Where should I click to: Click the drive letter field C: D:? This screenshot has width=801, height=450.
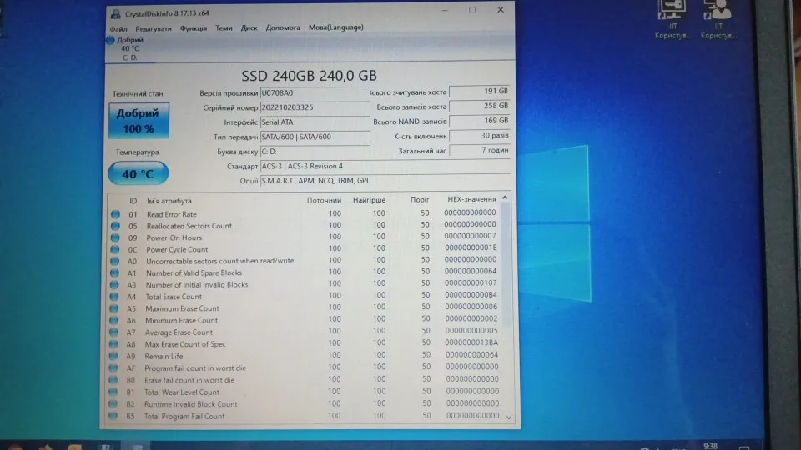pos(315,152)
